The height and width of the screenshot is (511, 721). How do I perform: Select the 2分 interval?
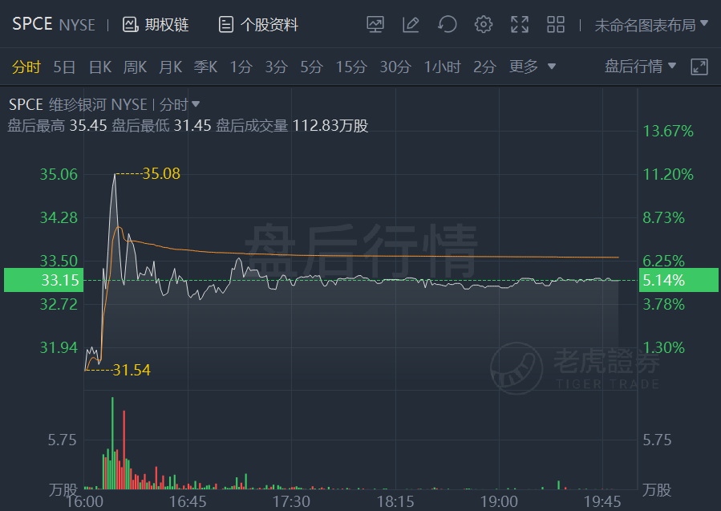coord(484,67)
